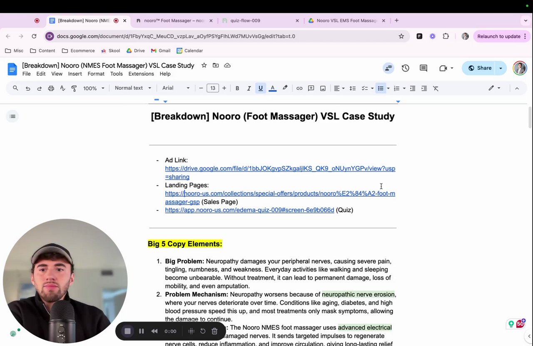Open the Edit menu

(x=41, y=74)
